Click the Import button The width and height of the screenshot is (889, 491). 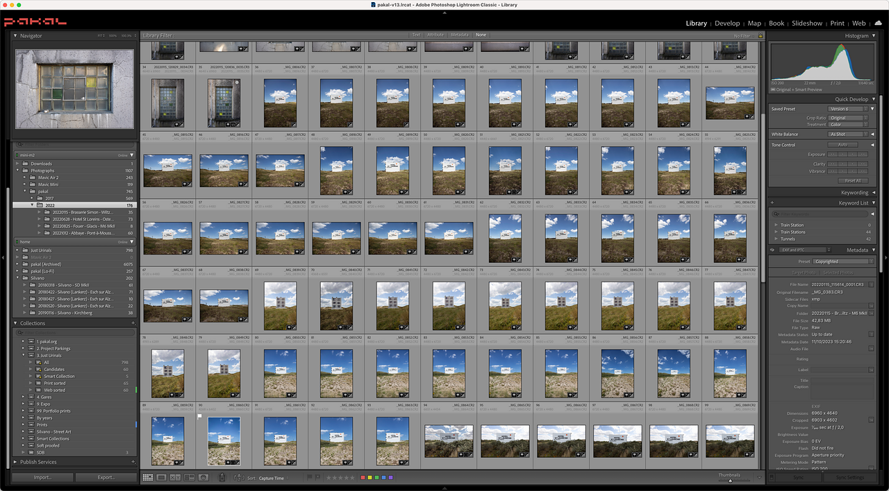pos(42,478)
